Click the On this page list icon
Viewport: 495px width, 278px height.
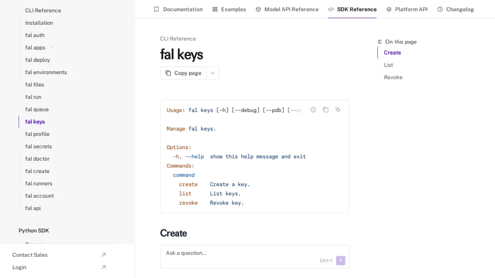pos(380,42)
